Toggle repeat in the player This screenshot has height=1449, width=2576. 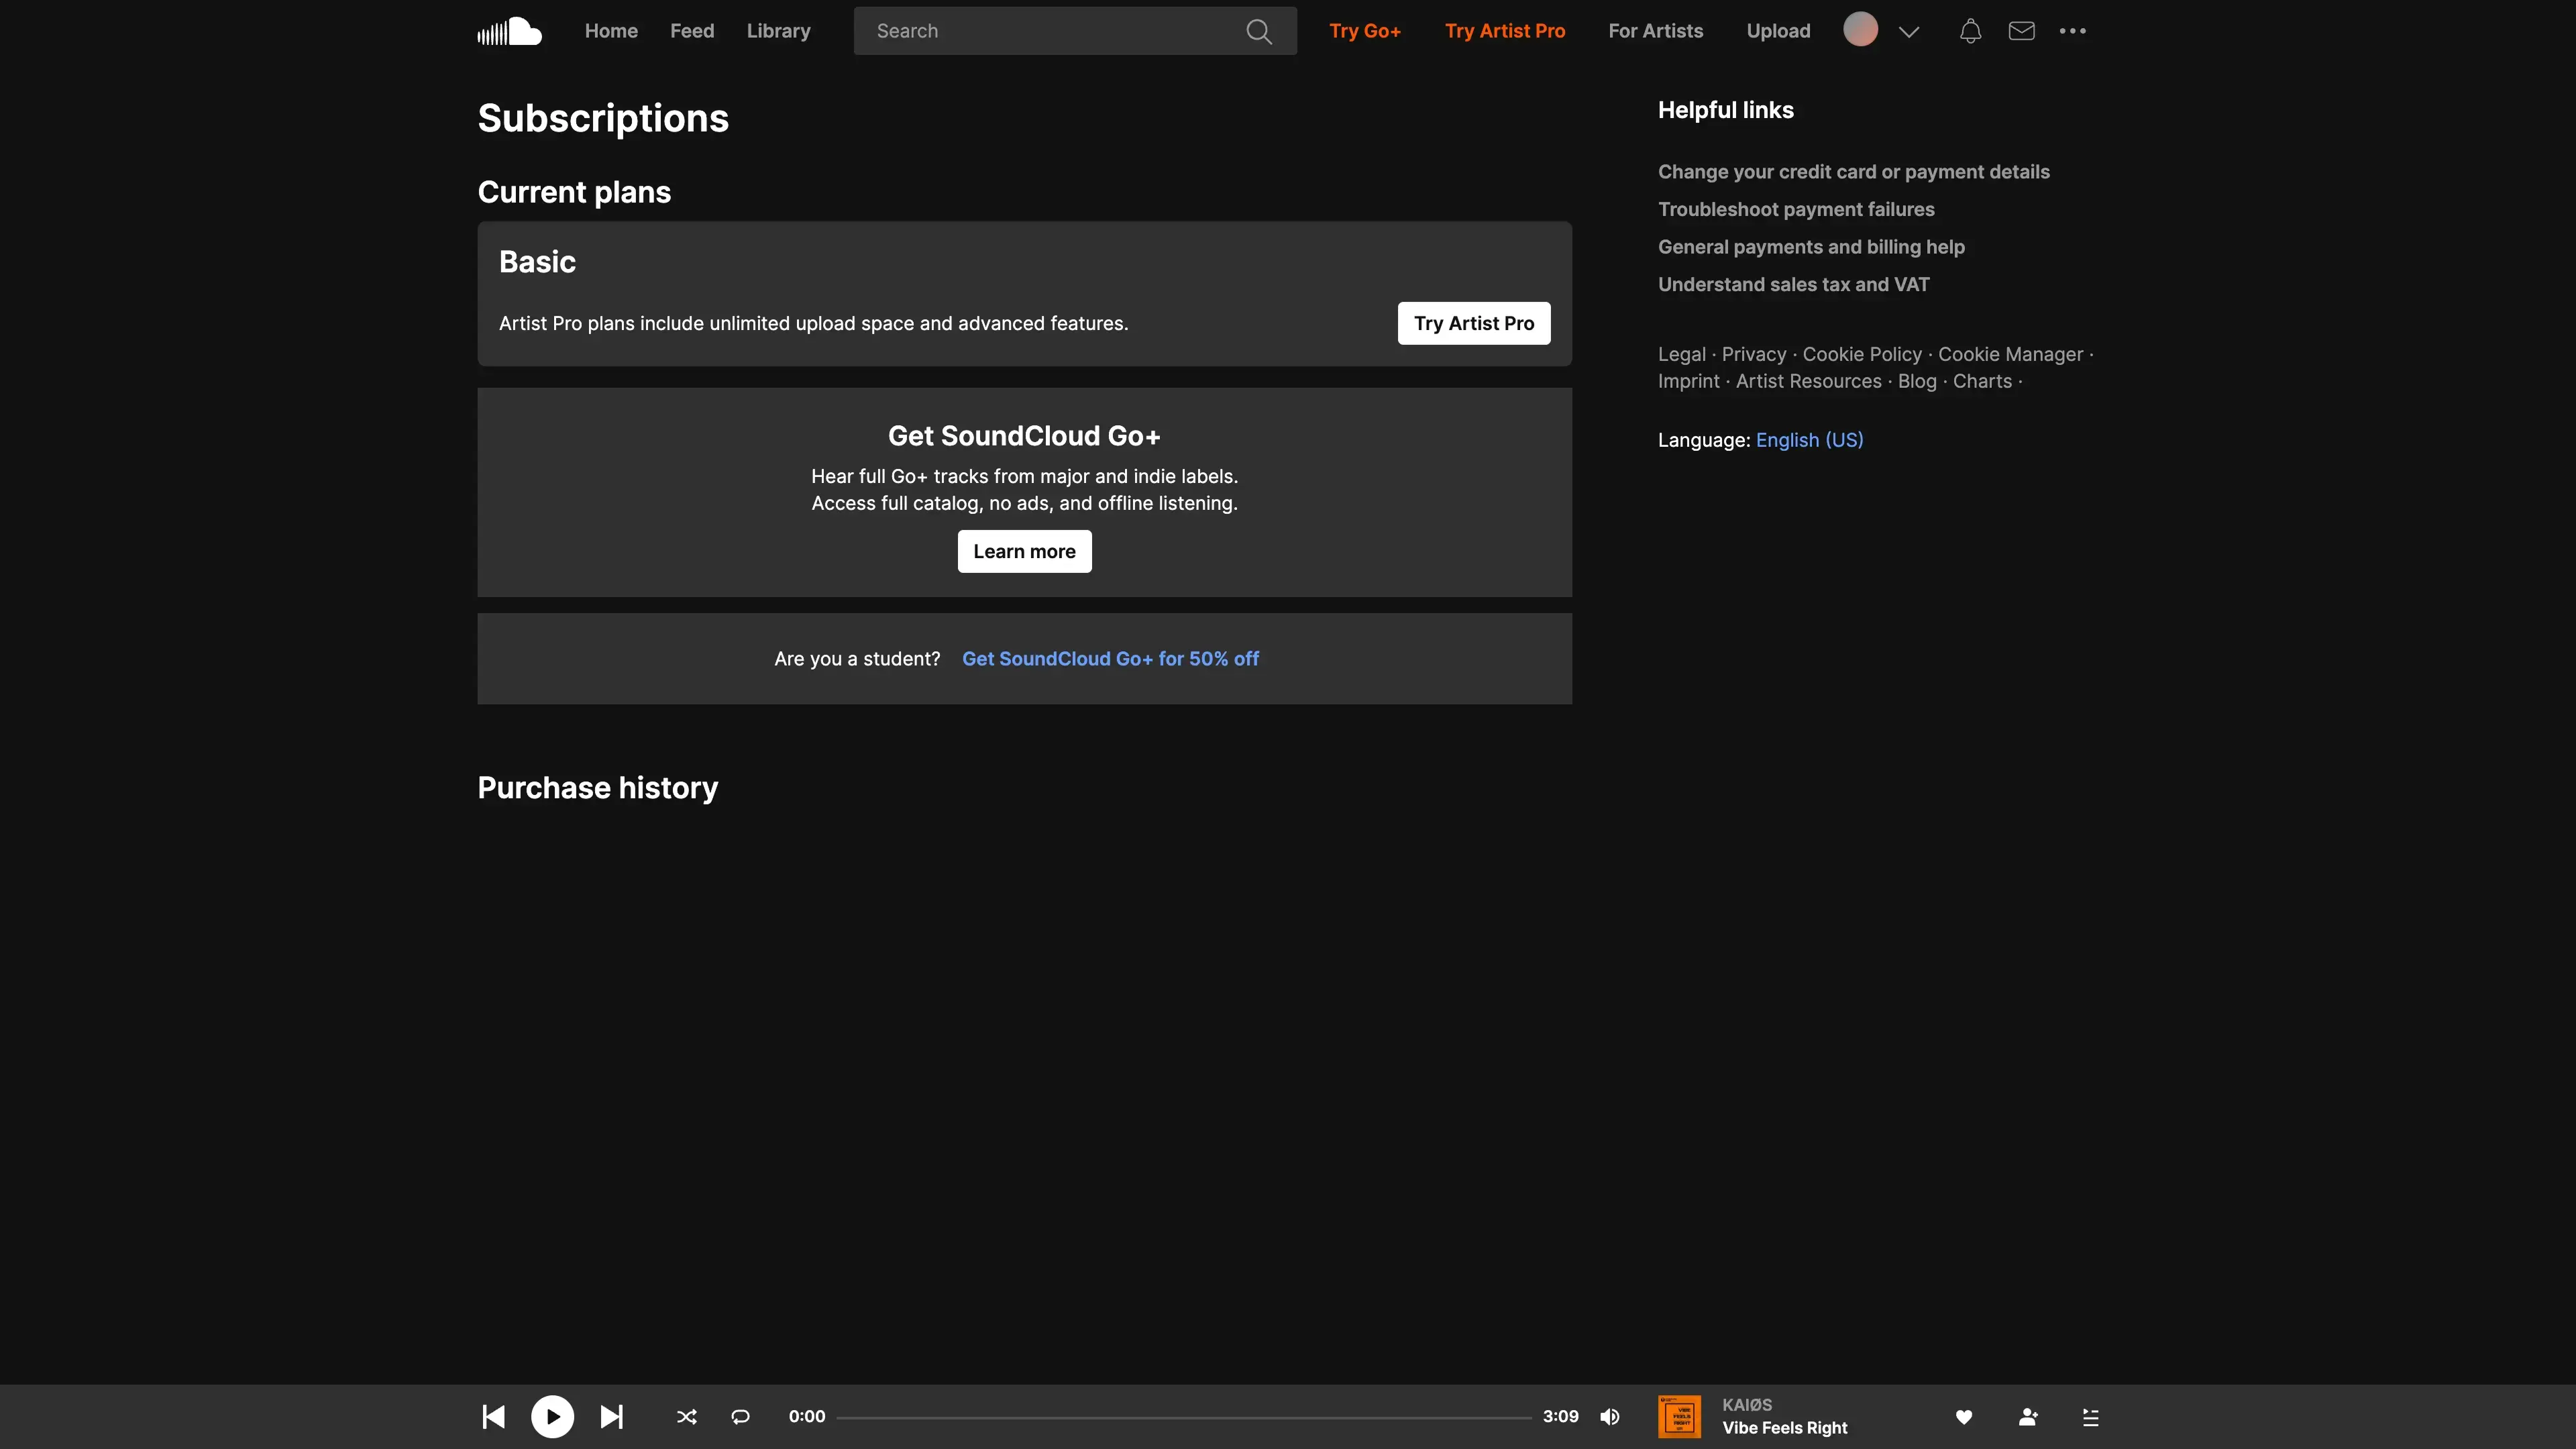740,1416
